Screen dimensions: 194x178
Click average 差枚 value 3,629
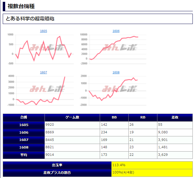[175, 155]
